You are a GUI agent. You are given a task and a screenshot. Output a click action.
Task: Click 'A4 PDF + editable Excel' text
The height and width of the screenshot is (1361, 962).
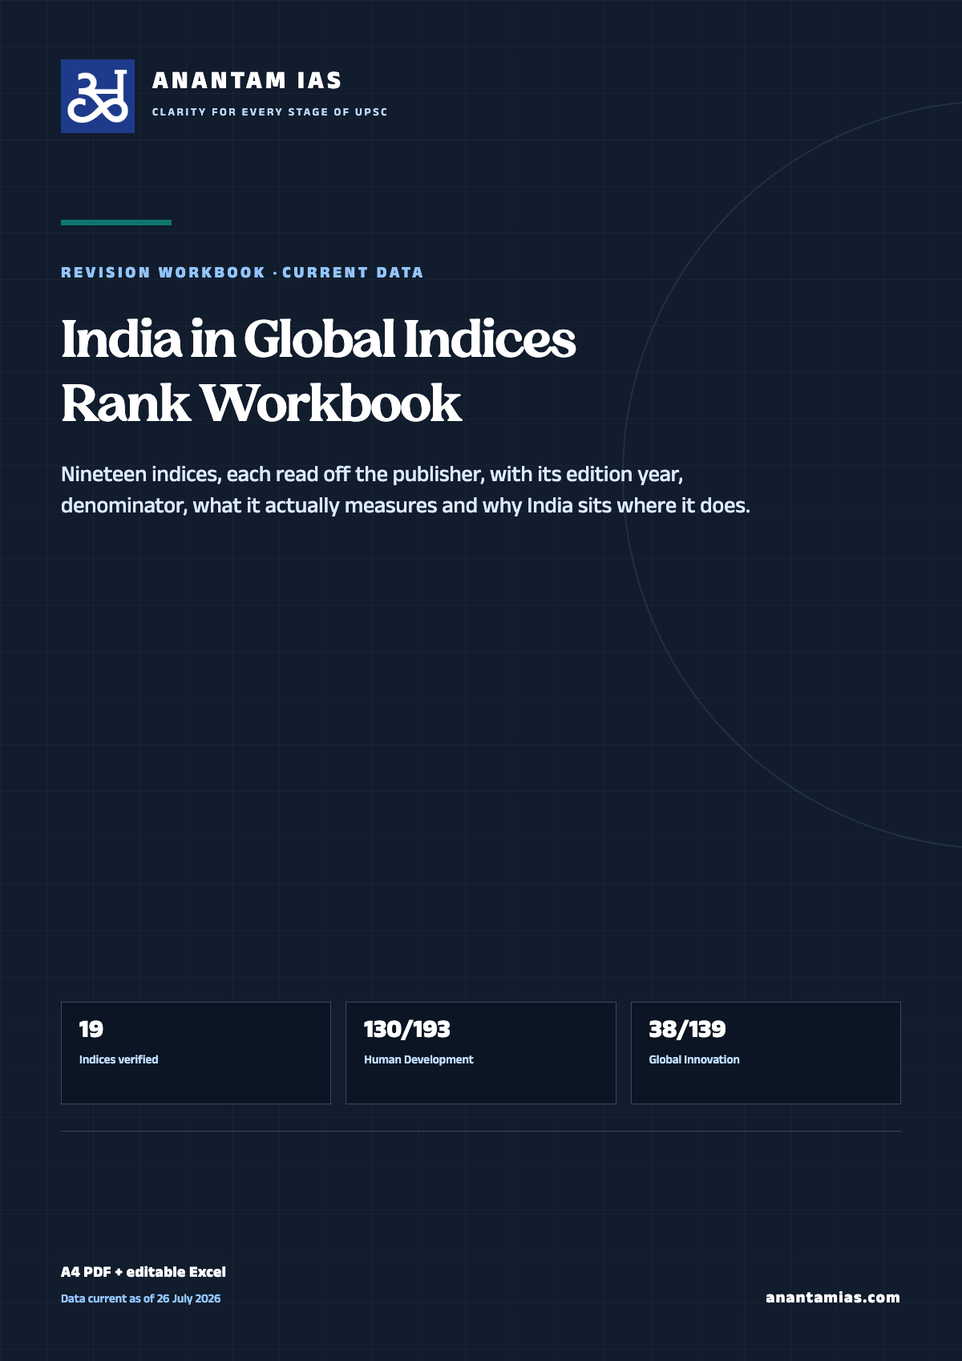143,1272
